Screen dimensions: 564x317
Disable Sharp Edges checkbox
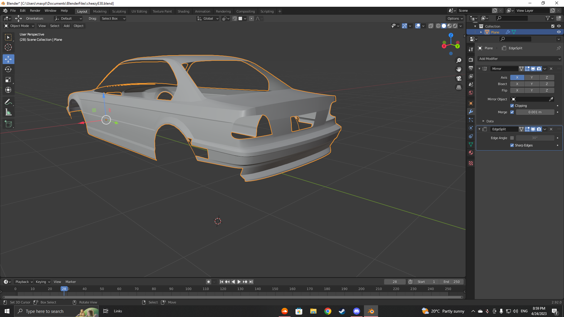(512, 145)
